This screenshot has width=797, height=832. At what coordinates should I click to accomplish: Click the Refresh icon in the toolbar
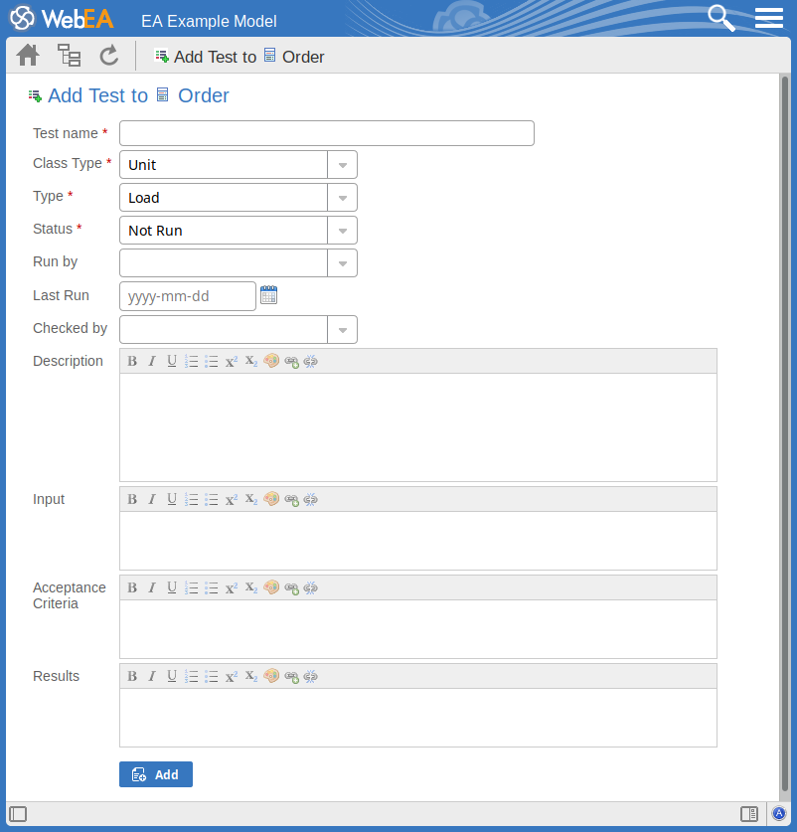[109, 56]
